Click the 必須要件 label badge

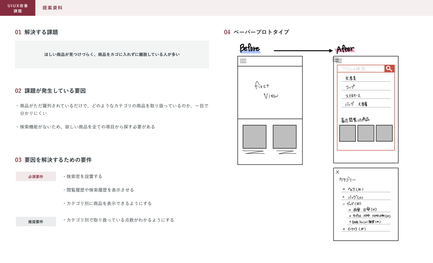[x=36, y=177]
